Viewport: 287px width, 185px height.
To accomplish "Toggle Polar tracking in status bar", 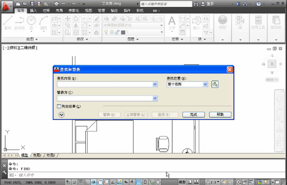I will (94, 182).
